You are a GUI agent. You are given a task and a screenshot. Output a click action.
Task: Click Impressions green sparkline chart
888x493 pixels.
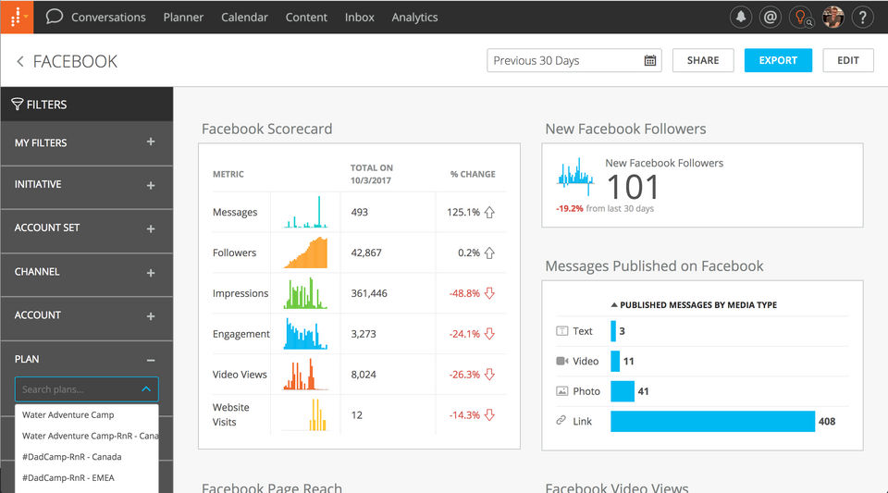[x=306, y=293]
